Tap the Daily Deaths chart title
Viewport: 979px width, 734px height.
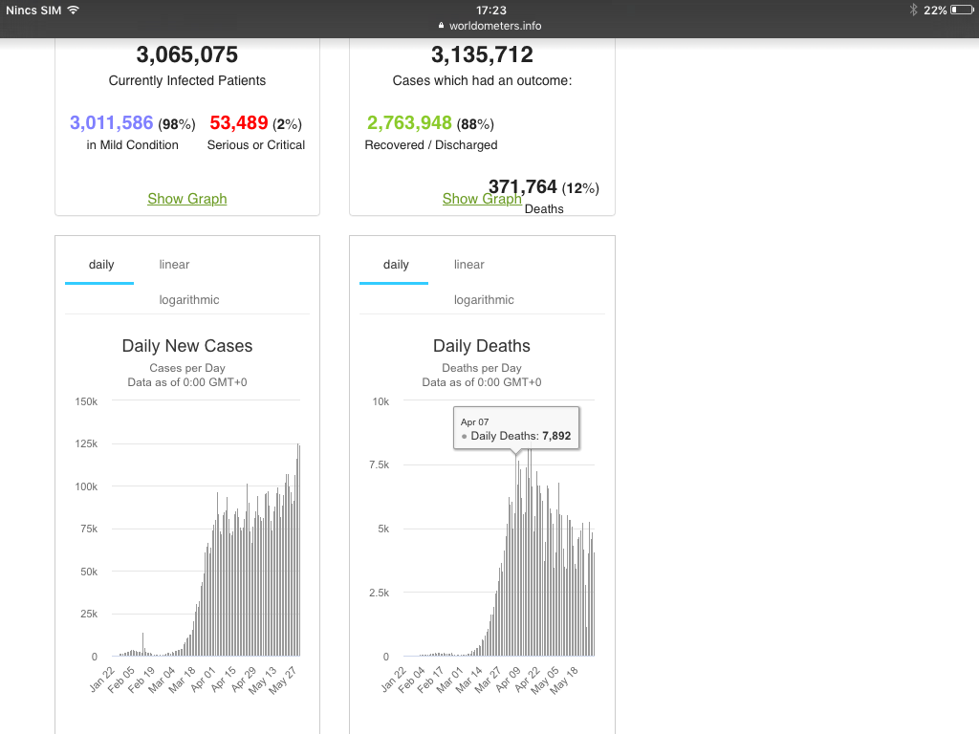482,346
